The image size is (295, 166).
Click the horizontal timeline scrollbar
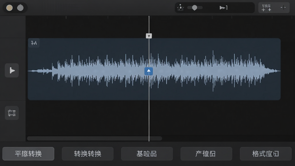(94, 139)
